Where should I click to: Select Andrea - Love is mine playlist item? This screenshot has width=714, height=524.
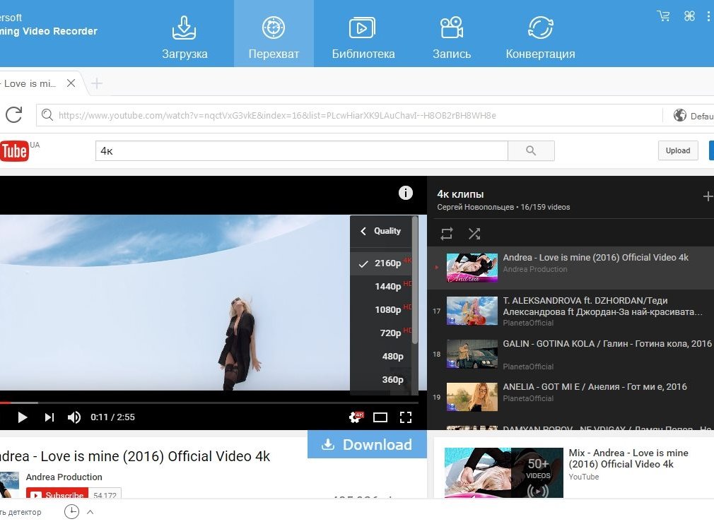570,268
